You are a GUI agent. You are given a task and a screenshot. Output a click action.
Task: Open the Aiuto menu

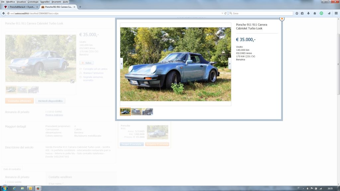pos(65,2)
